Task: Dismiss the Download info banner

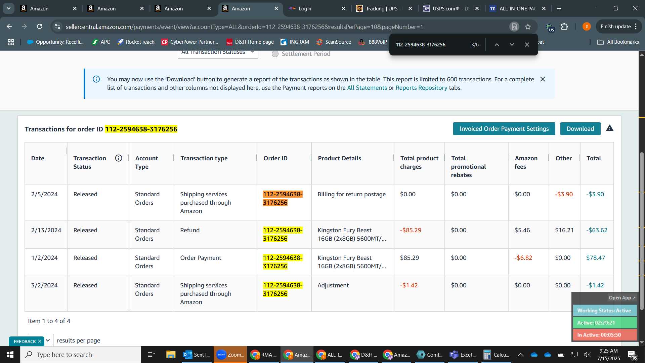Action: click(543, 79)
